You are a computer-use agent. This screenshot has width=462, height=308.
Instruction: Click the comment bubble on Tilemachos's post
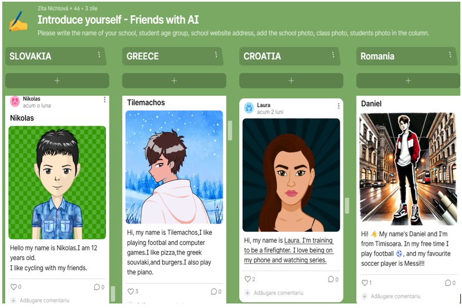[214, 291]
